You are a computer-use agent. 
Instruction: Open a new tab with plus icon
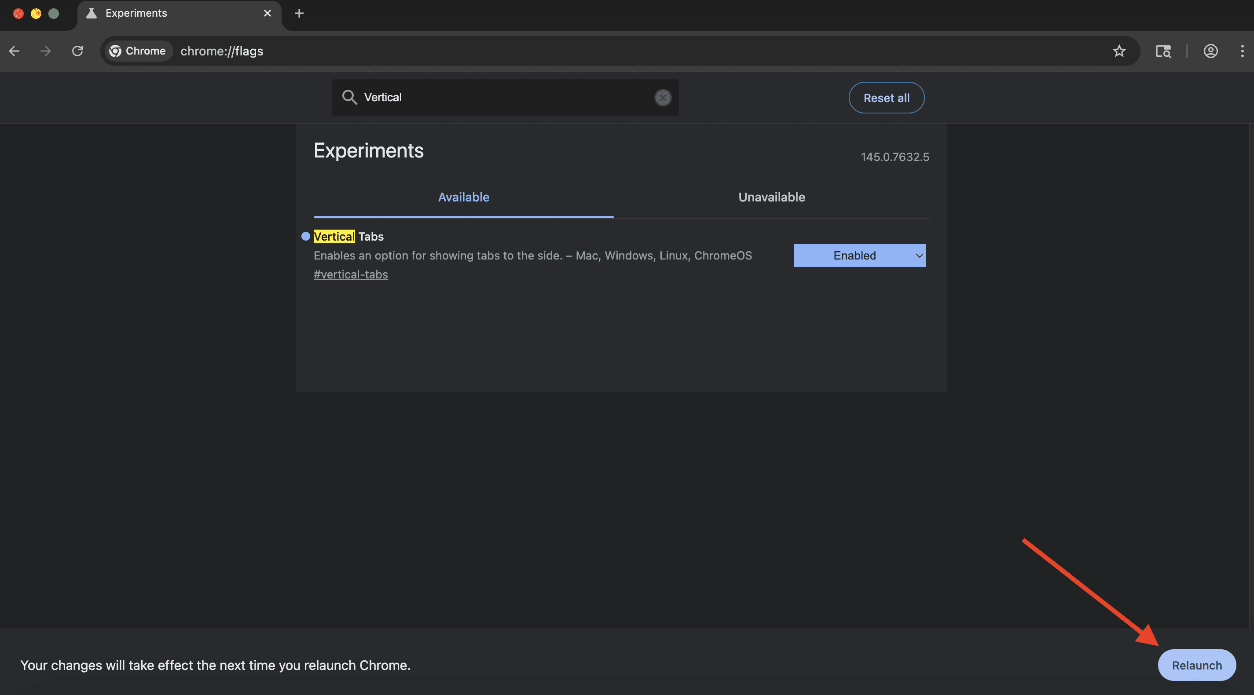coord(299,13)
